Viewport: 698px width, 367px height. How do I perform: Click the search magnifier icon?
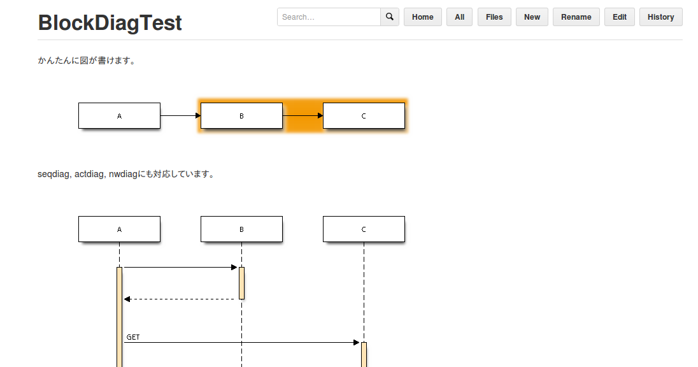tap(389, 17)
